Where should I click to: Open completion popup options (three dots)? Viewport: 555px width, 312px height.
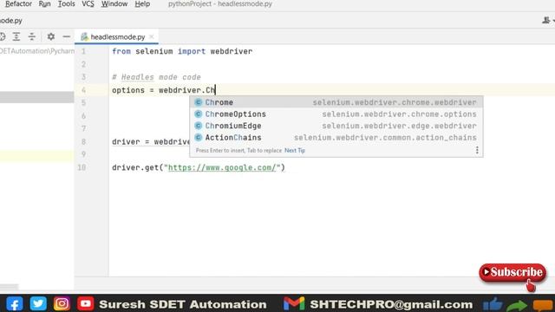point(477,150)
